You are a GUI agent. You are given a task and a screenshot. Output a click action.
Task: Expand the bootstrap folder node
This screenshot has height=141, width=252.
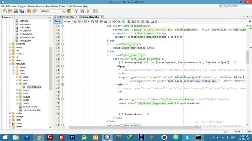click(x=10, y=44)
